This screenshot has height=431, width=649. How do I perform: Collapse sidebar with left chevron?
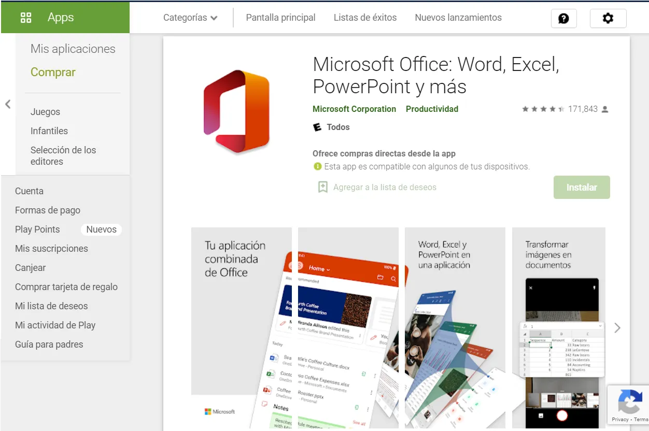[8, 104]
